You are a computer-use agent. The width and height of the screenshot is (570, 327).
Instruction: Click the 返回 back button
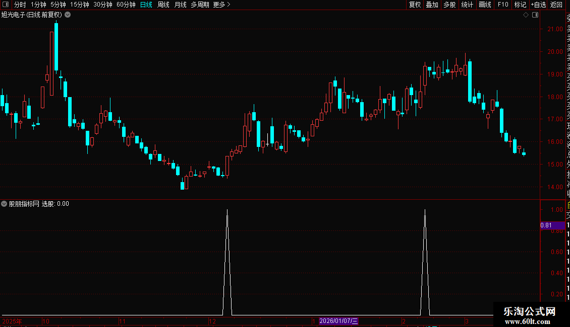(x=556, y=5)
